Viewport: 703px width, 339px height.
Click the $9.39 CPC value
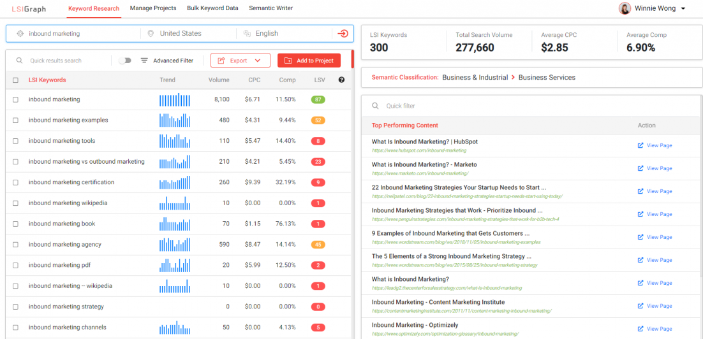pos(253,182)
